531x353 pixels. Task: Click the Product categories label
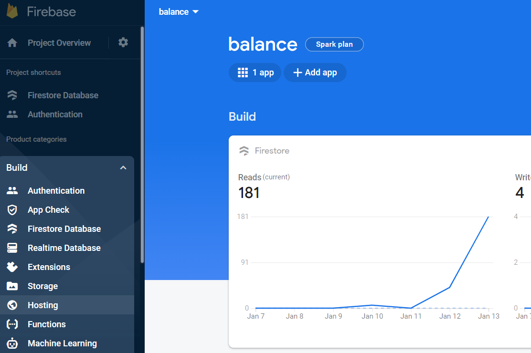tap(36, 139)
